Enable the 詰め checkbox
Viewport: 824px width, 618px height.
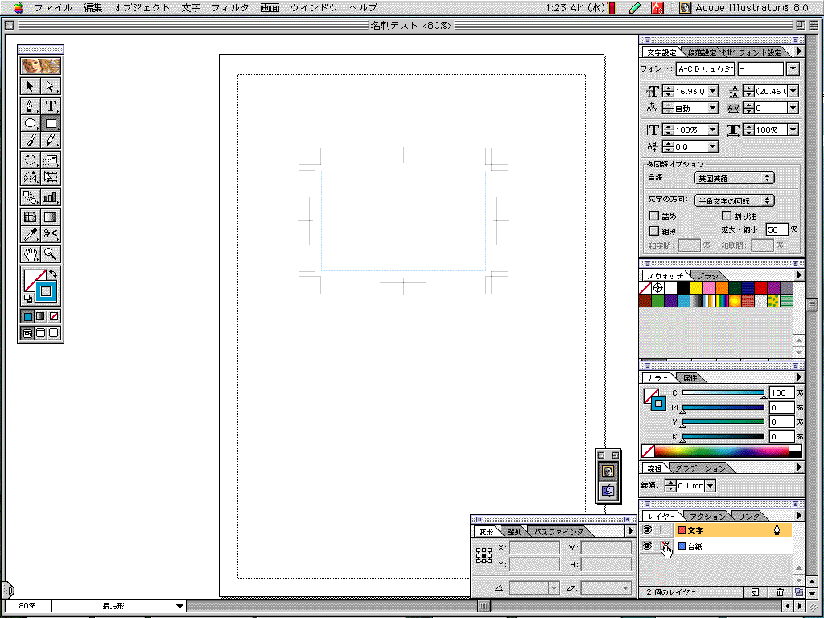tap(653, 216)
